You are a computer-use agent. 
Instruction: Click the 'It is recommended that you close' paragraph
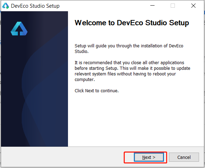pyautogui.click(x=132, y=71)
